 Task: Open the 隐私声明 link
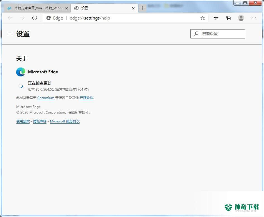point(40,121)
